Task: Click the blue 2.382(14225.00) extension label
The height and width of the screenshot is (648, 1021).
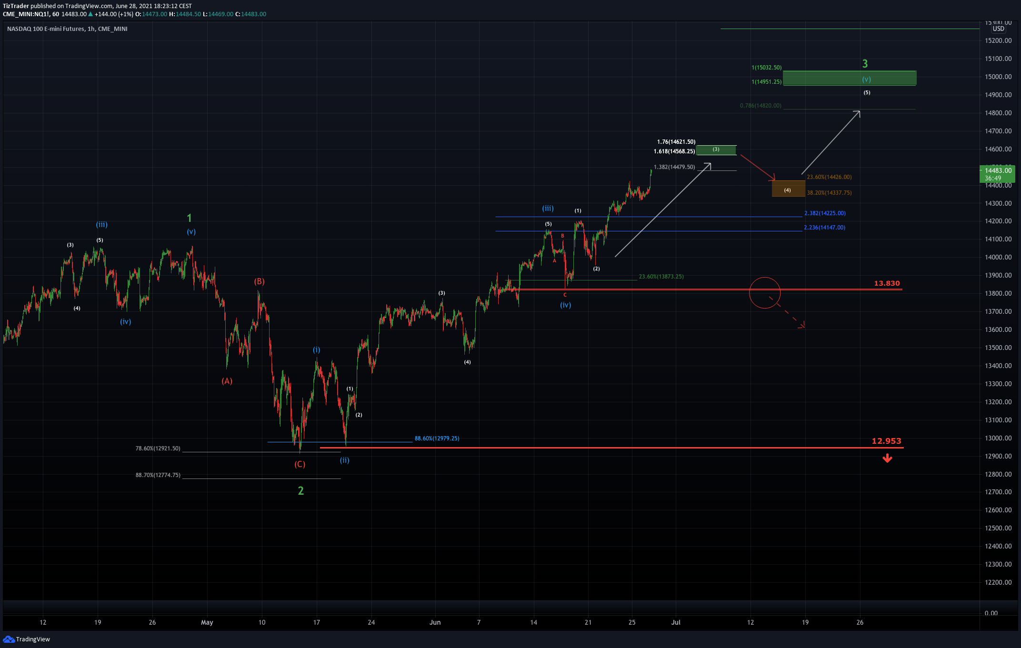Action: pos(825,213)
